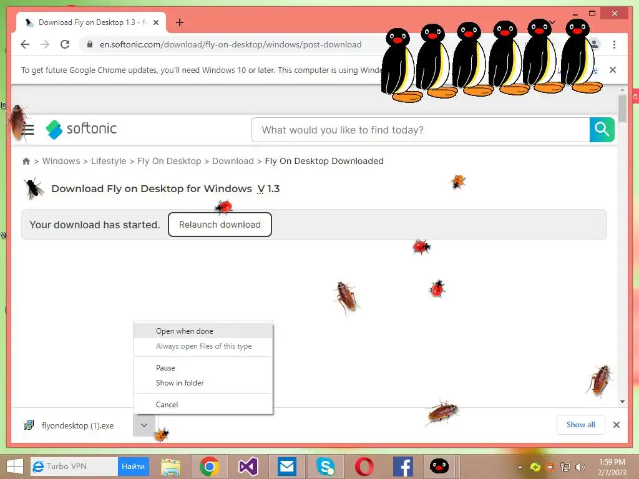
Task: Click the padlock site info icon
Action: [90, 44]
